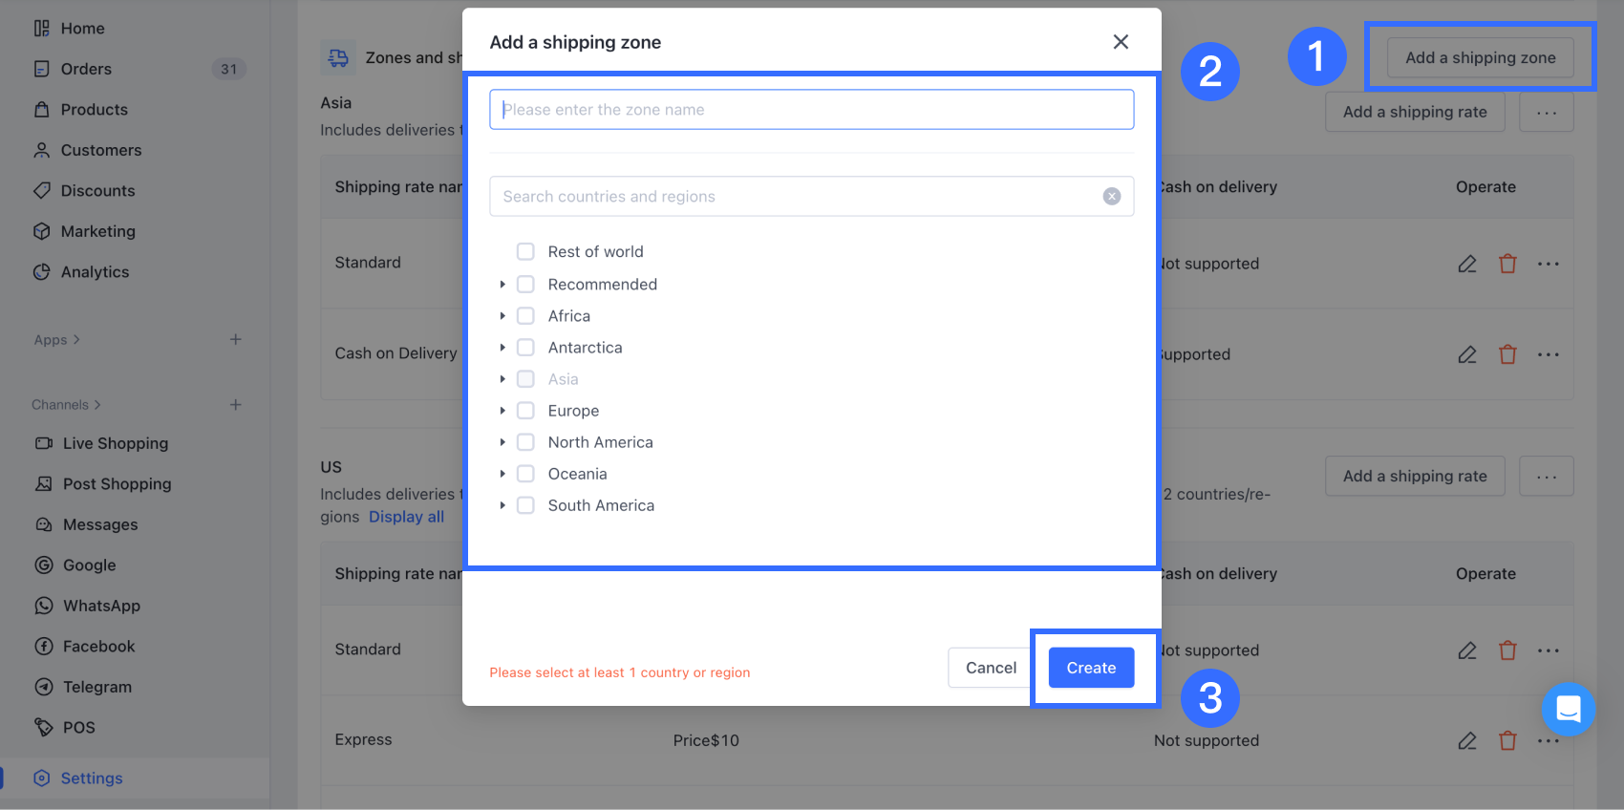Click the live chat support bubble icon

(x=1568, y=709)
